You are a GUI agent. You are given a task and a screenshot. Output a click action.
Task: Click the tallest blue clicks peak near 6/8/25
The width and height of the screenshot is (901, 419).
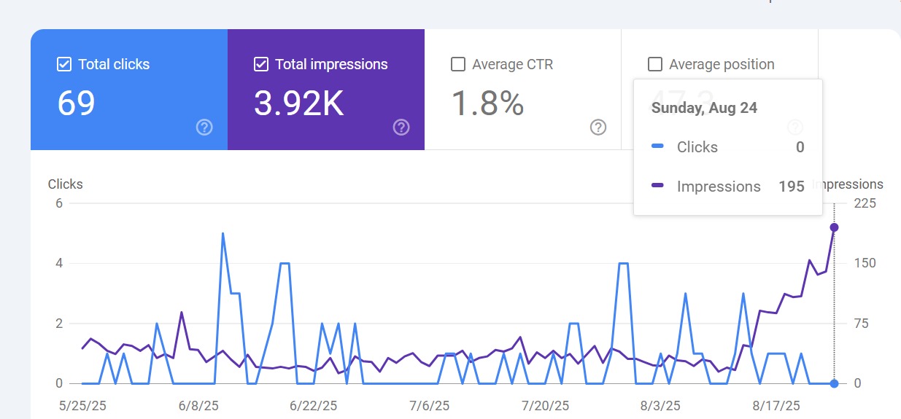223,234
